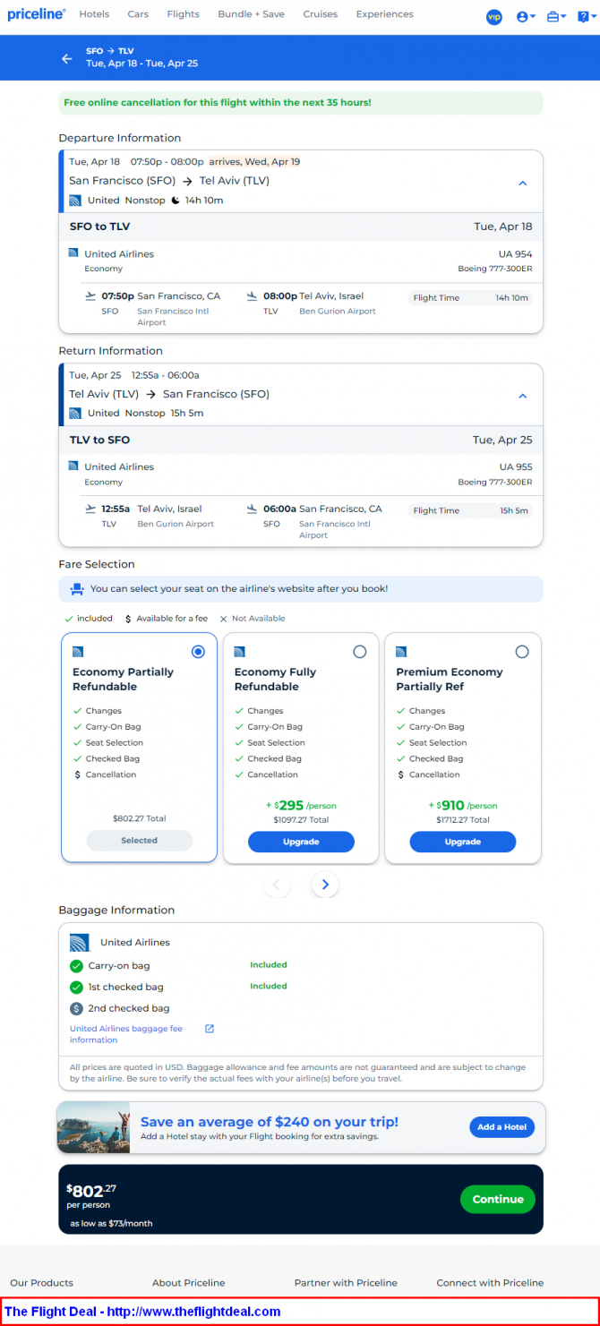Click the '$1712.27 Total' price text

(x=463, y=819)
